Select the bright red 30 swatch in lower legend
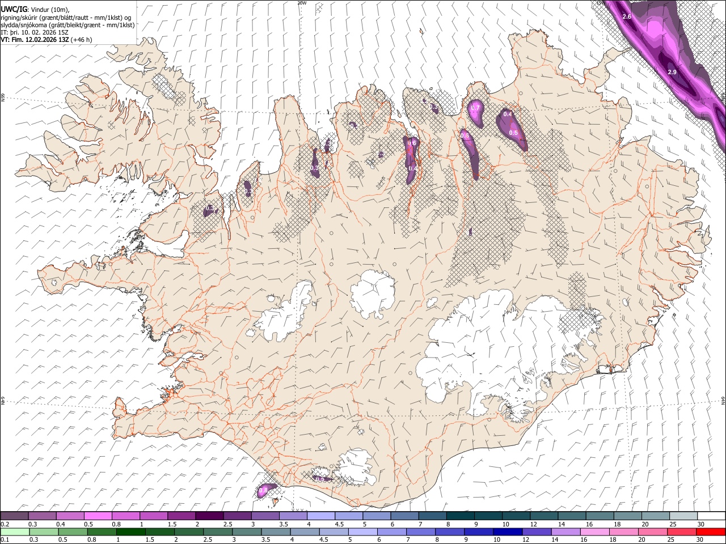The width and height of the screenshot is (726, 544). pyautogui.click(x=711, y=532)
